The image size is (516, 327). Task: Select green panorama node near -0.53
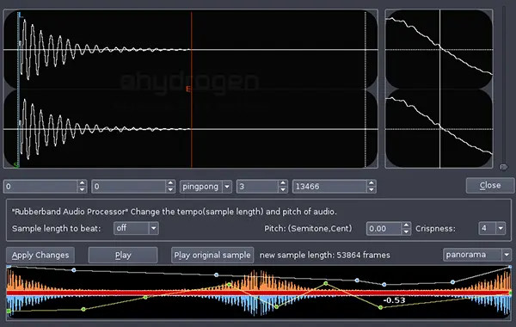(380, 307)
